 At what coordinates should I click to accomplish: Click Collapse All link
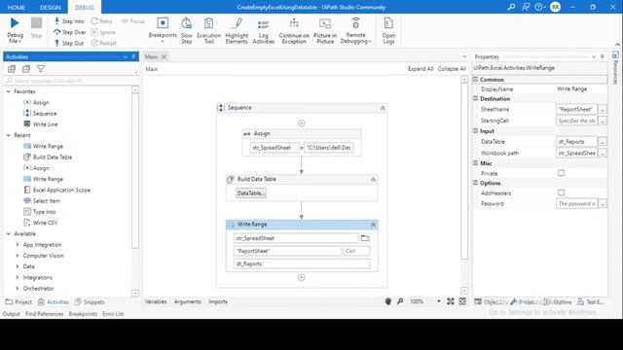[x=452, y=69]
